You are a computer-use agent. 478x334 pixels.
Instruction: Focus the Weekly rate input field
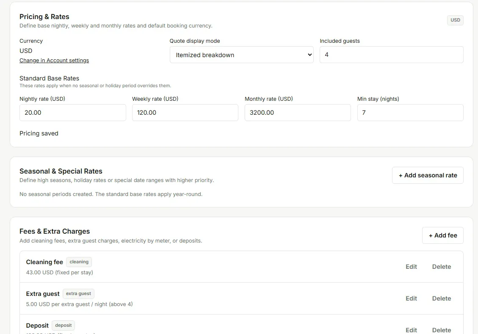point(185,113)
